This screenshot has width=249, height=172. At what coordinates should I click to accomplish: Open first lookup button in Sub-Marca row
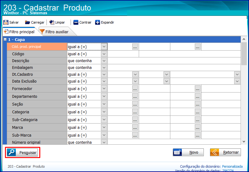coord(135,135)
